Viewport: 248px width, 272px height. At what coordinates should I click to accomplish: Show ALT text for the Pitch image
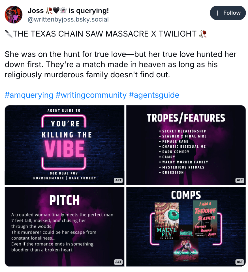[x=118, y=262]
